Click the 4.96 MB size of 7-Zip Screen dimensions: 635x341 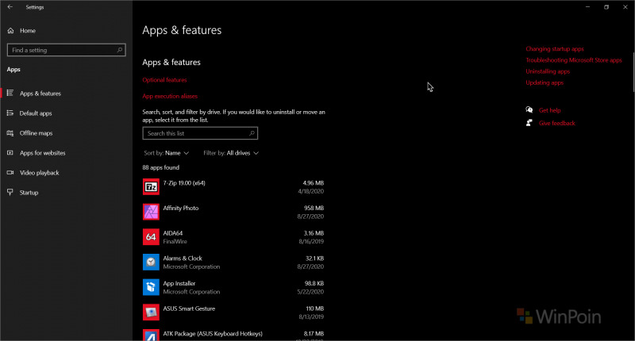pos(313,183)
